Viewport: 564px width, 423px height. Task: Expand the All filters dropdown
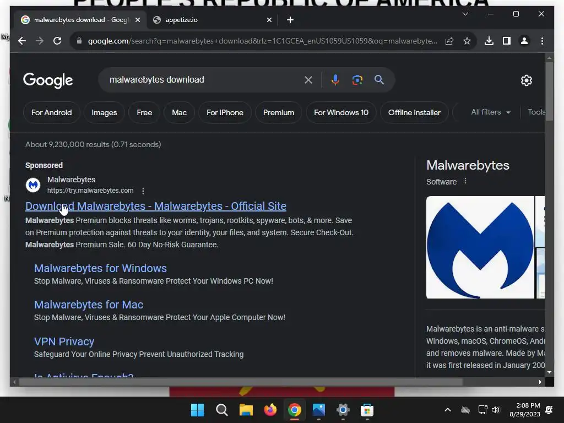click(491, 112)
